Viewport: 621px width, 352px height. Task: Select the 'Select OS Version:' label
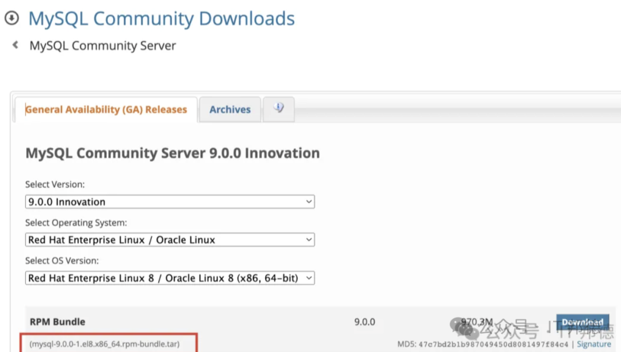62,261
